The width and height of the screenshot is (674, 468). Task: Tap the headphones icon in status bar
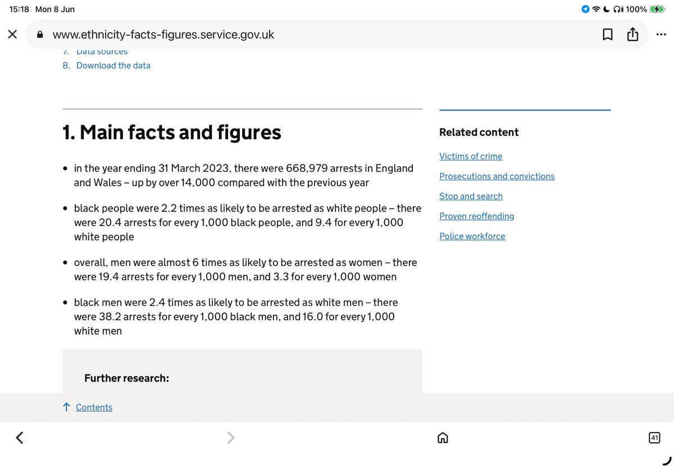click(x=617, y=9)
